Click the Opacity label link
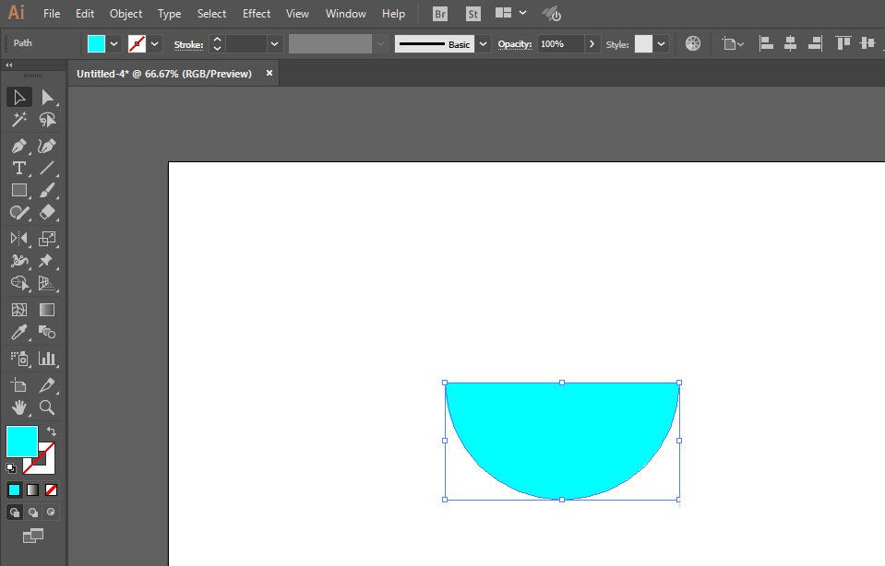Viewport: 885px width, 566px height. click(515, 44)
